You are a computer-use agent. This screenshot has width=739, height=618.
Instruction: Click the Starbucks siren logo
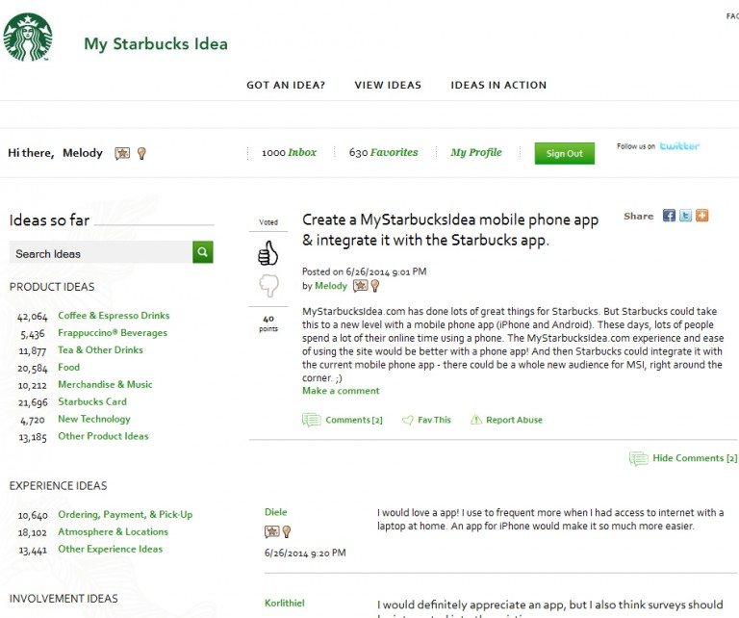pos(28,38)
